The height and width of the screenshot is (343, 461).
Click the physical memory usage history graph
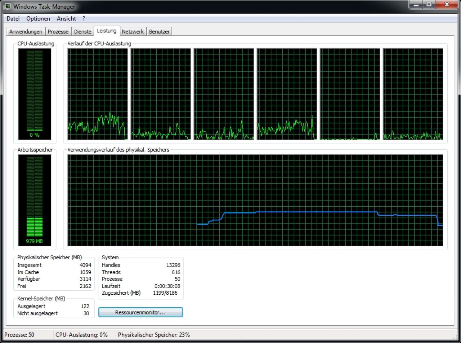coord(255,200)
